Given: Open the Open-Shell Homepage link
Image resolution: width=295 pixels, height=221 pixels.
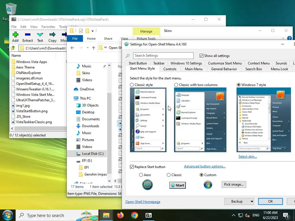Looking at the screenshot, I should (x=143, y=202).
